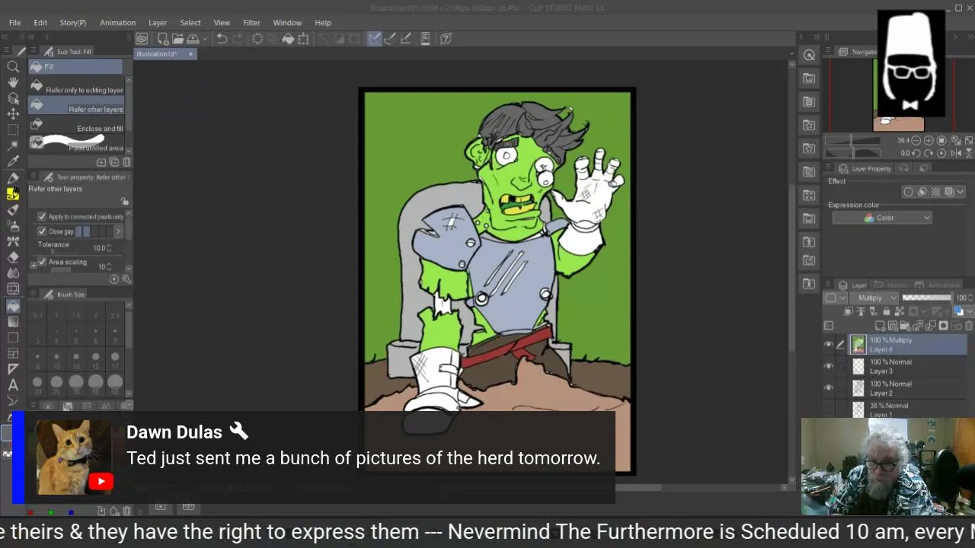975x548 pixels.
Task: Click the Scale/Rotate transform icon
Action: pos(303,39)
